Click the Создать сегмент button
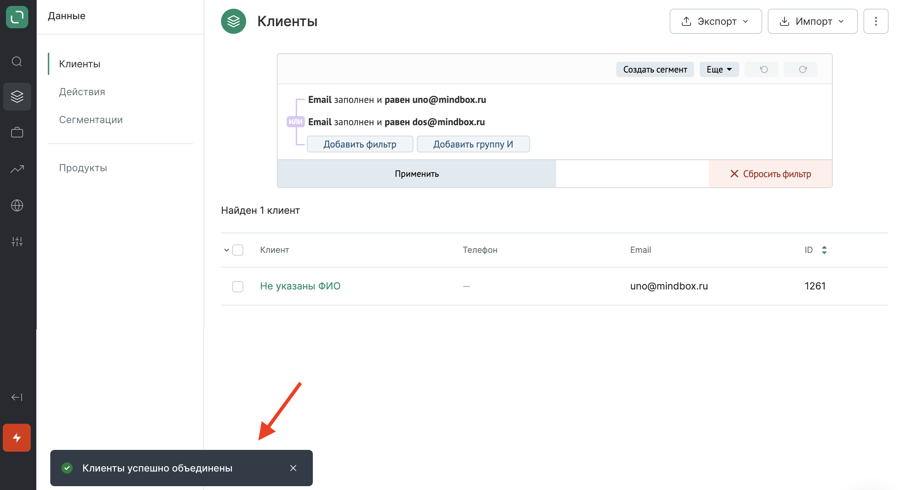Viewport: 898px width, 490px height. click(x=655, y=69)
